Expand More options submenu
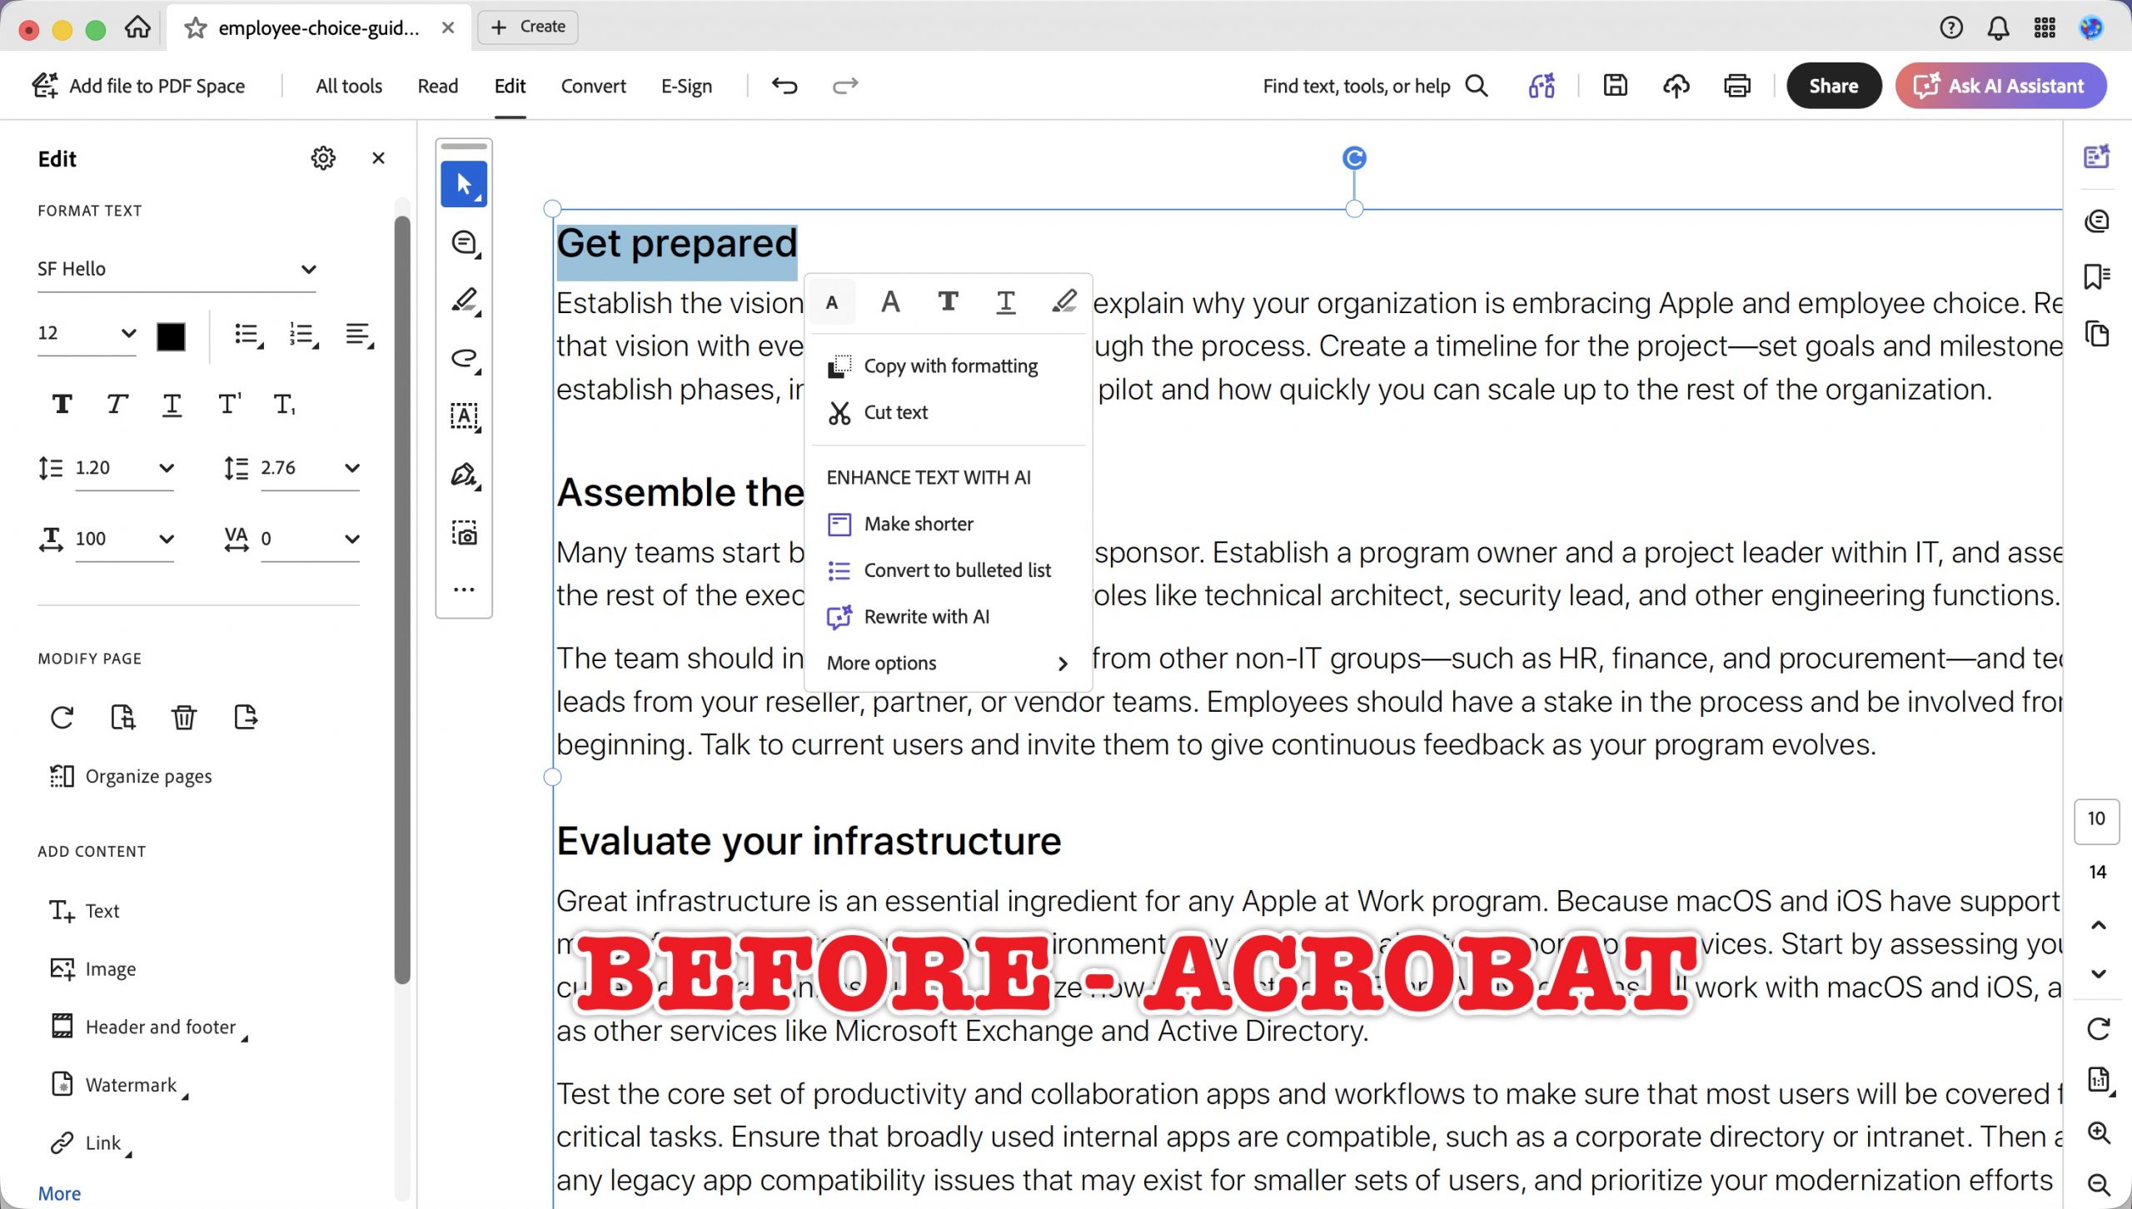2132x1209 pixels. (x=948, y=663)
